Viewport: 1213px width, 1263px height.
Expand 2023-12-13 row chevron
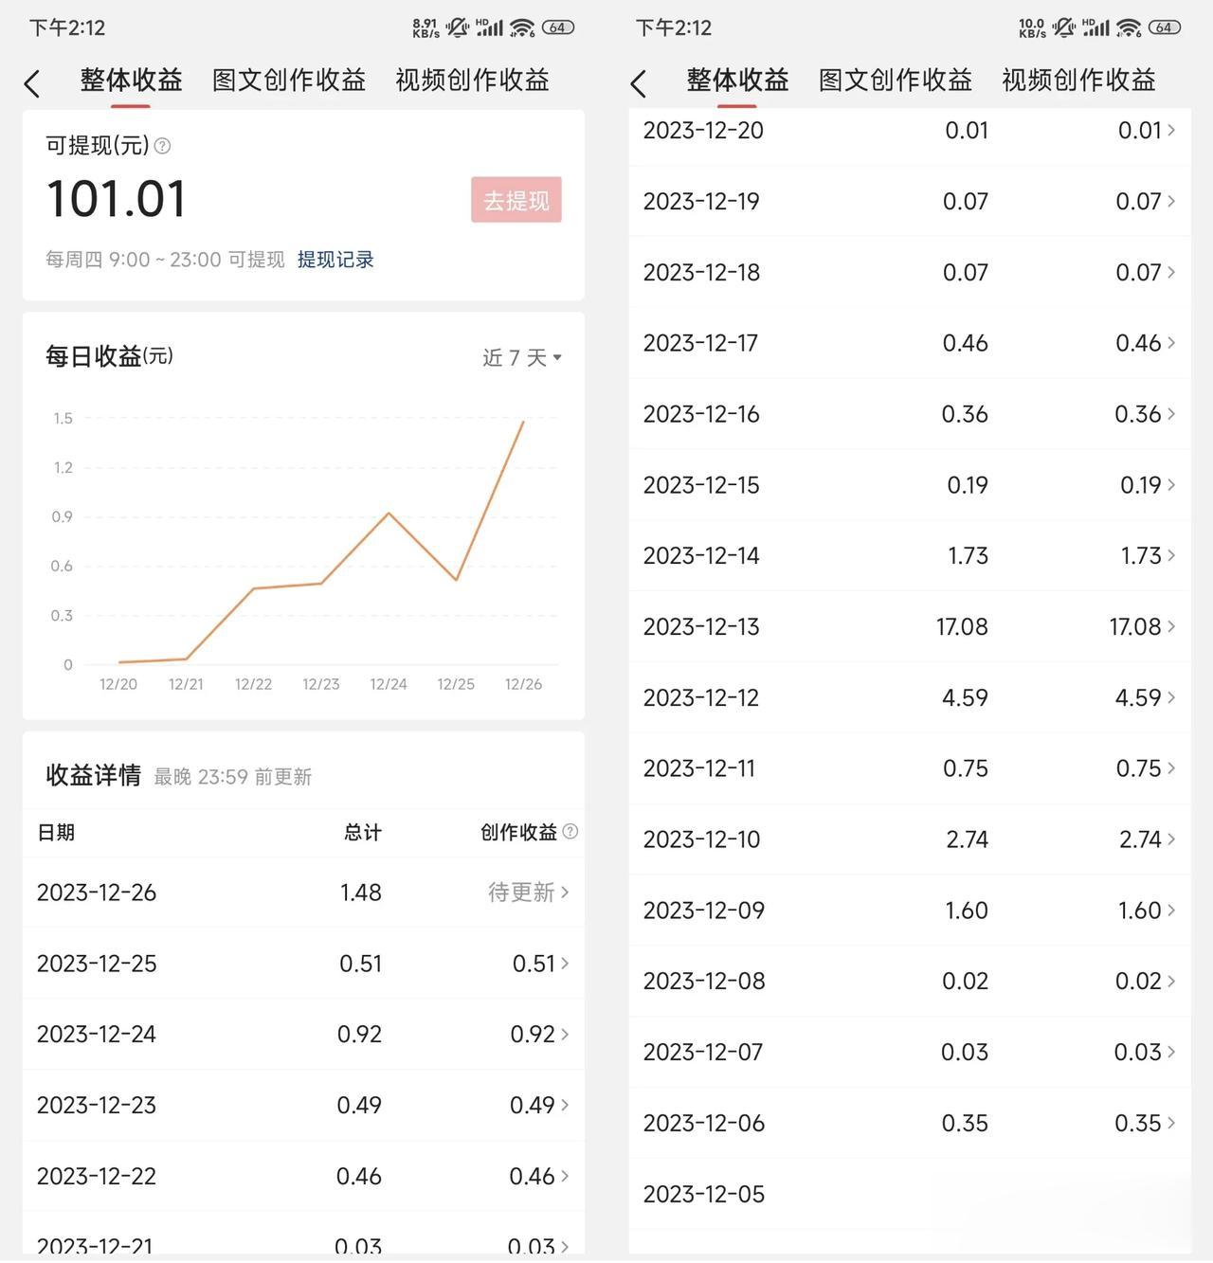1171,626
